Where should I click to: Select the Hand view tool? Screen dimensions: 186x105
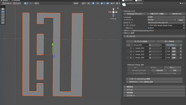[3, 9]
